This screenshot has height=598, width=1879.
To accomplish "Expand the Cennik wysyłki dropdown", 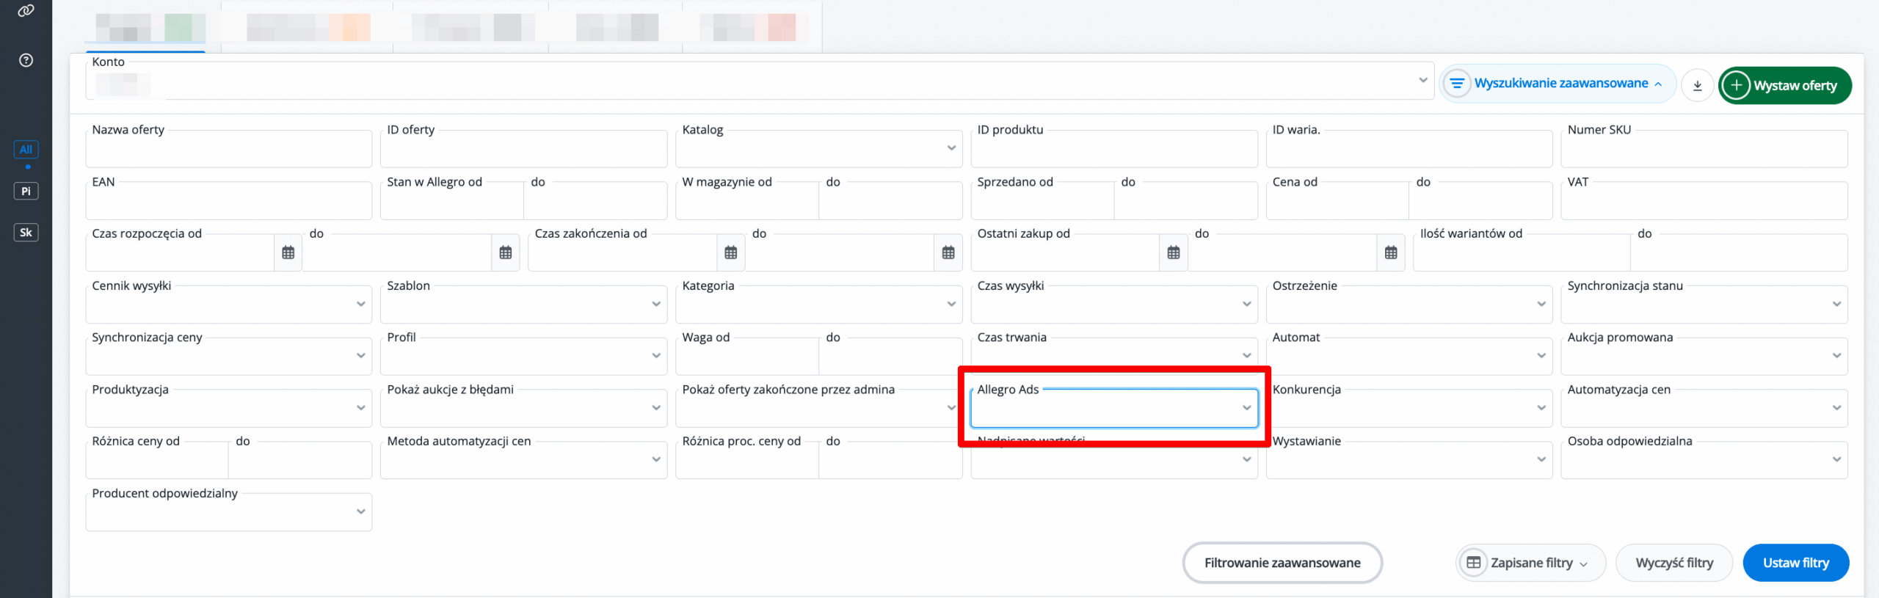I will tap(228, 305).
